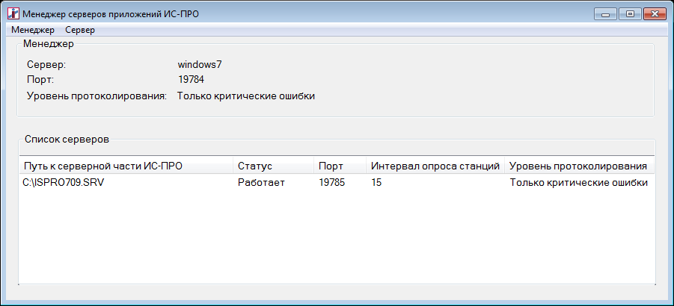Click the ИС-ПРО app icon in title bar
The height and width of the screenshot is (306, 674).
click(x=13, y=13)
